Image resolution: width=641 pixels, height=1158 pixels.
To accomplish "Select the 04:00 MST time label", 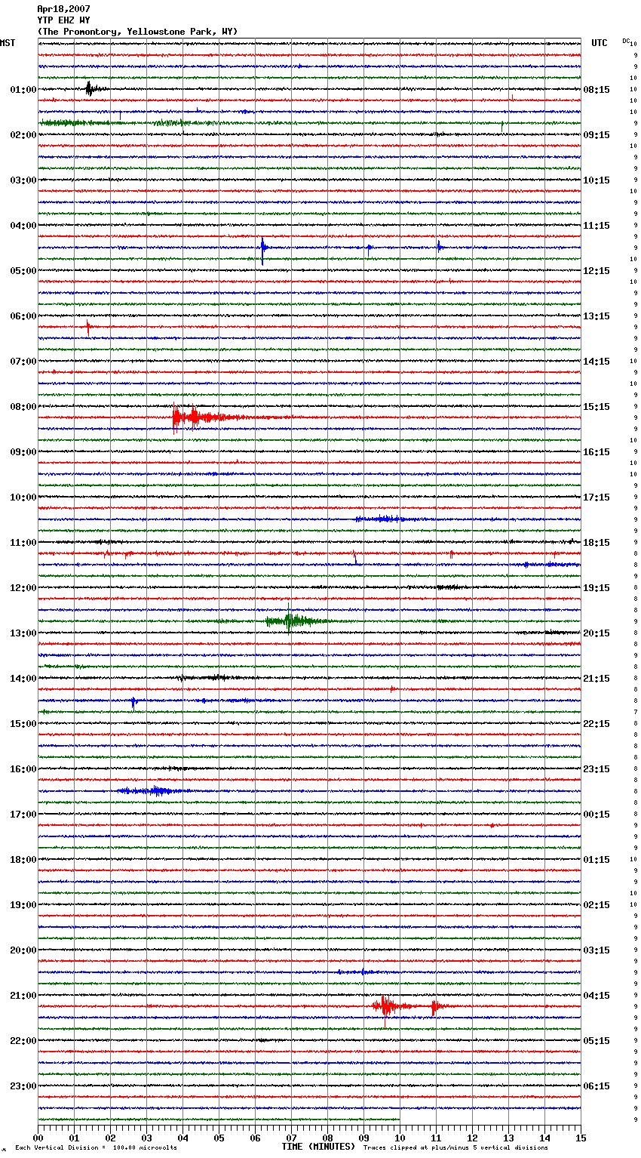I will point(23,226).
